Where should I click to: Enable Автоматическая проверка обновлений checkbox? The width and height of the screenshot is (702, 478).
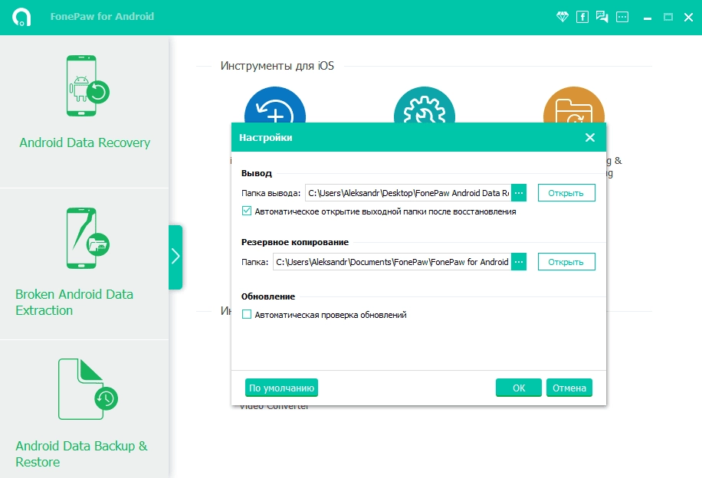coord(247,314)
